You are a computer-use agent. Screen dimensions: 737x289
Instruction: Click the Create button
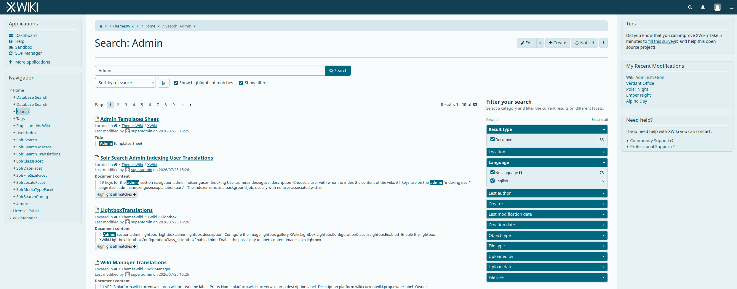pyautogui.click(x=557, y=43)
